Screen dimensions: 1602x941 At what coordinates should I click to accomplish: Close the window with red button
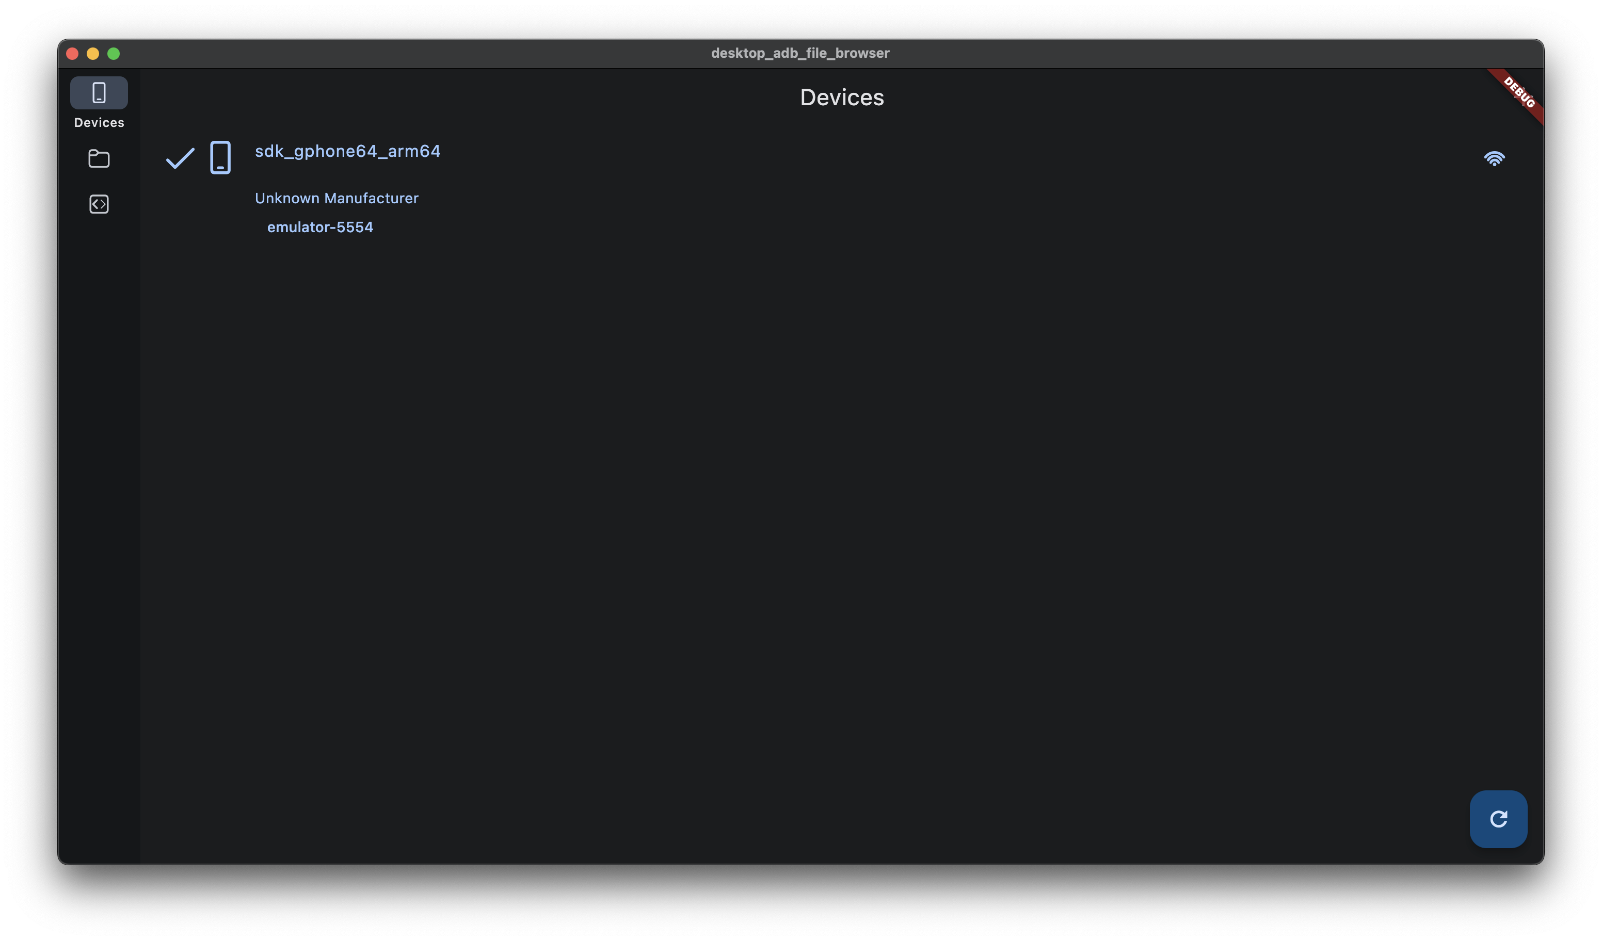click(72, 53)
